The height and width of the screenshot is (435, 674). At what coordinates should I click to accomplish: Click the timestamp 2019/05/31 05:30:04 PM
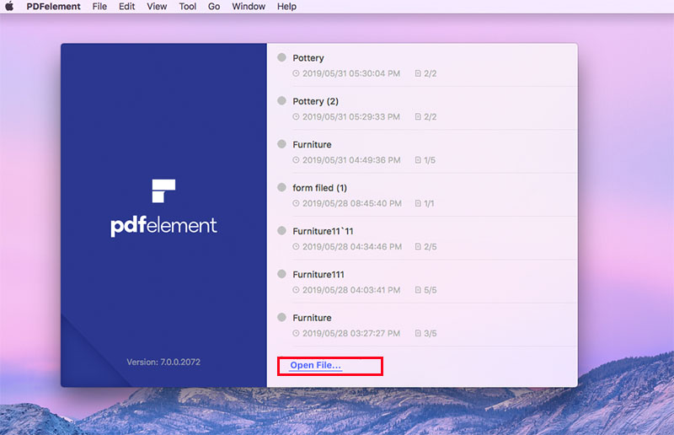pos(351,73)
